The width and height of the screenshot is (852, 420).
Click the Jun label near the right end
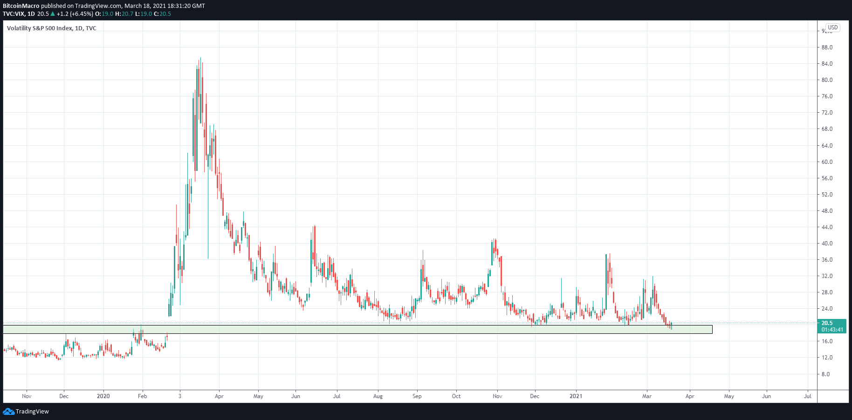766,396
